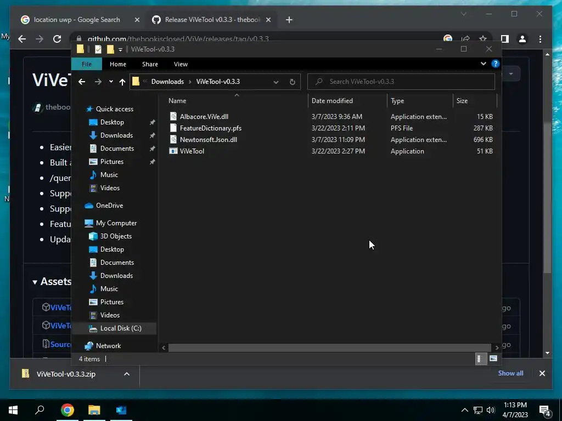The image size is (562, 421).
Task: Open 3D Objects folder
Action: [116, 236]
